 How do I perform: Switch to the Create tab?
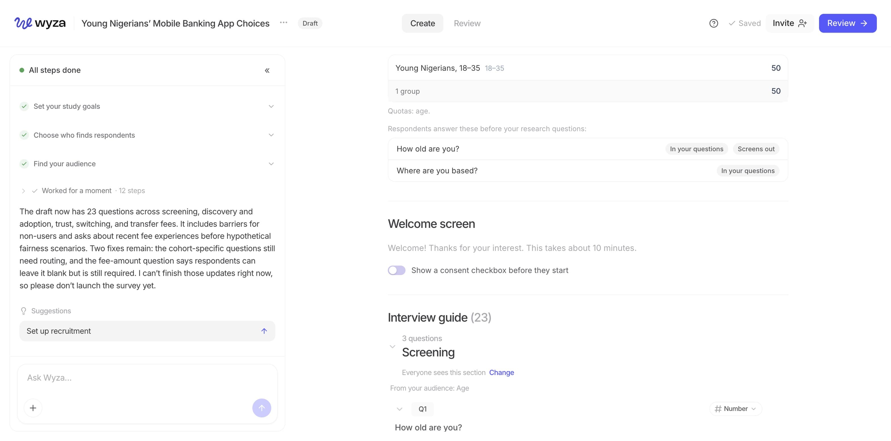tap(422, 23)
